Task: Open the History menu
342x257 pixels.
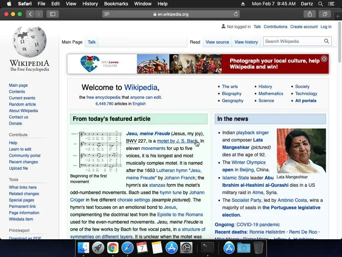Action: (90, 4)
